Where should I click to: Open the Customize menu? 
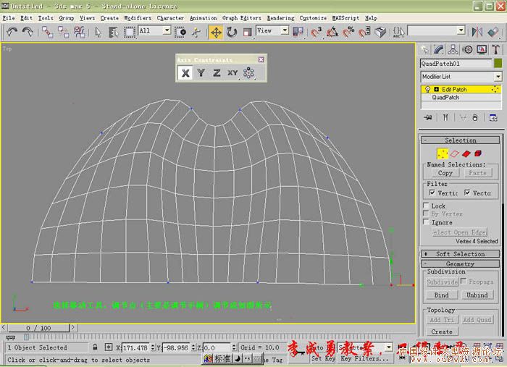pos(313,18)
